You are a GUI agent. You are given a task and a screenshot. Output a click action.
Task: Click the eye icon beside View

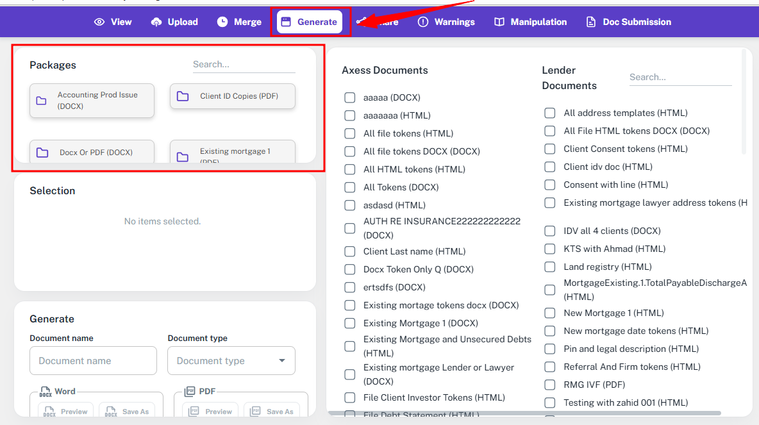(99, 22)
